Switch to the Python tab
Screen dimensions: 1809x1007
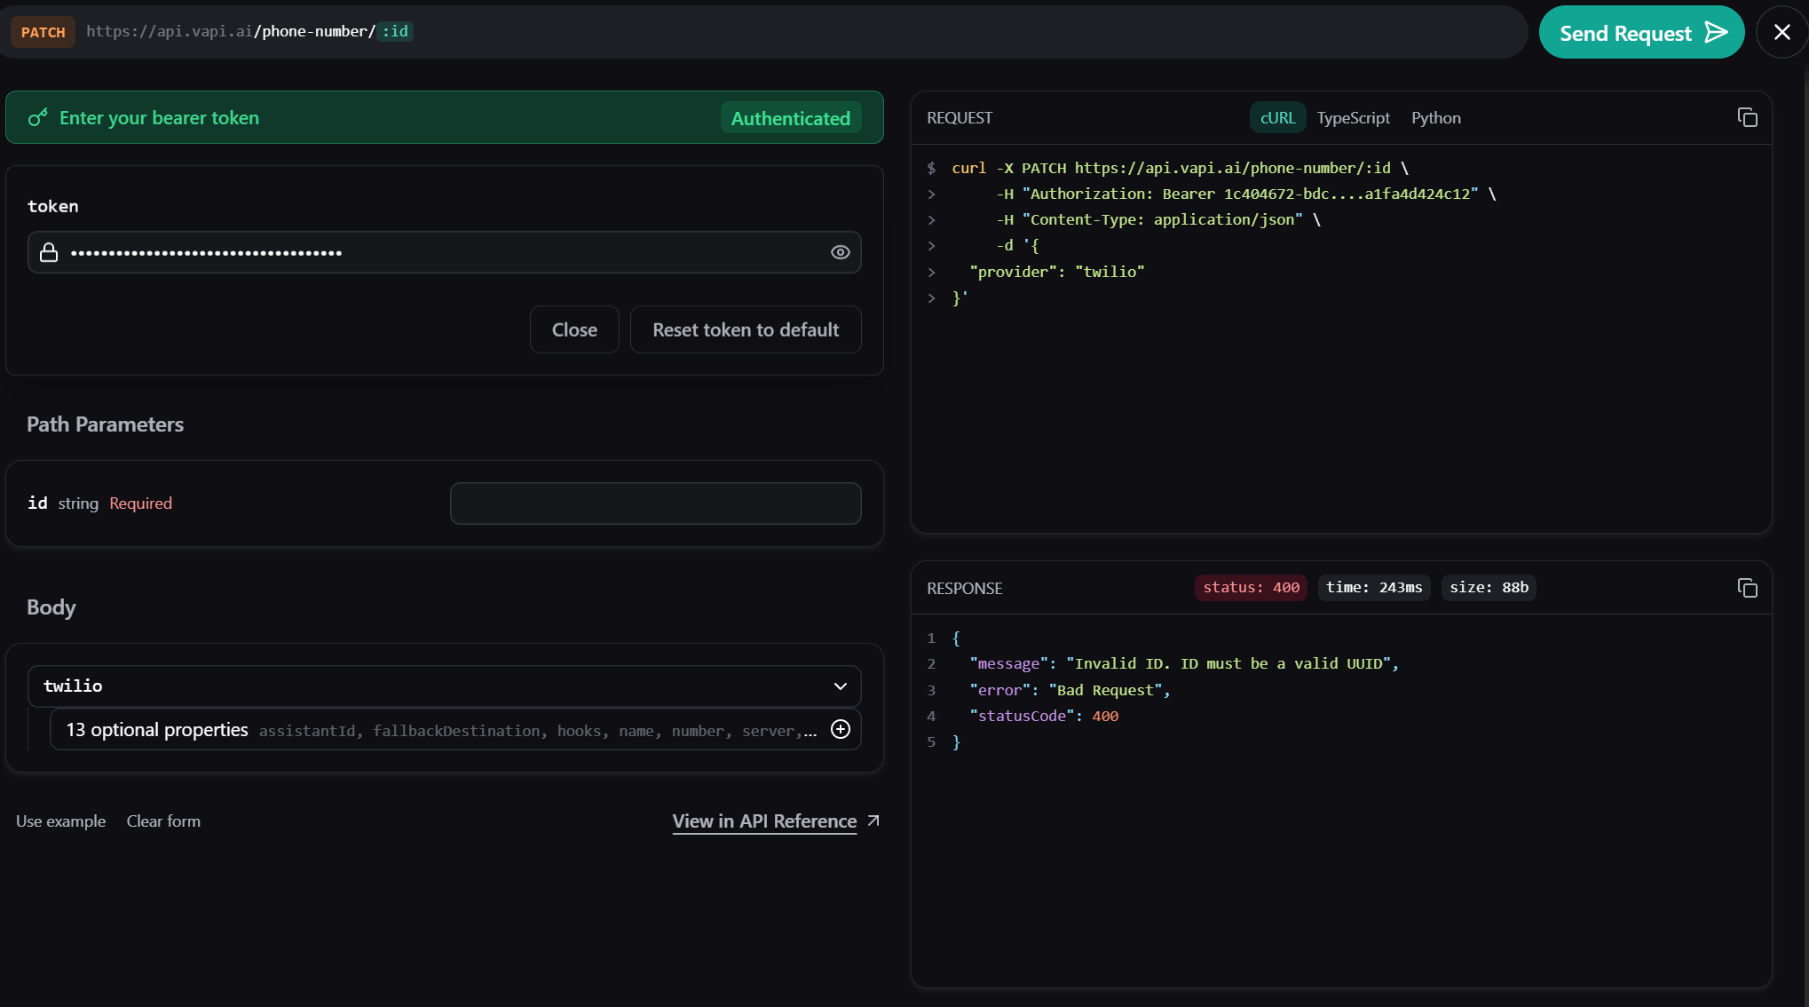pos(1435,117)
